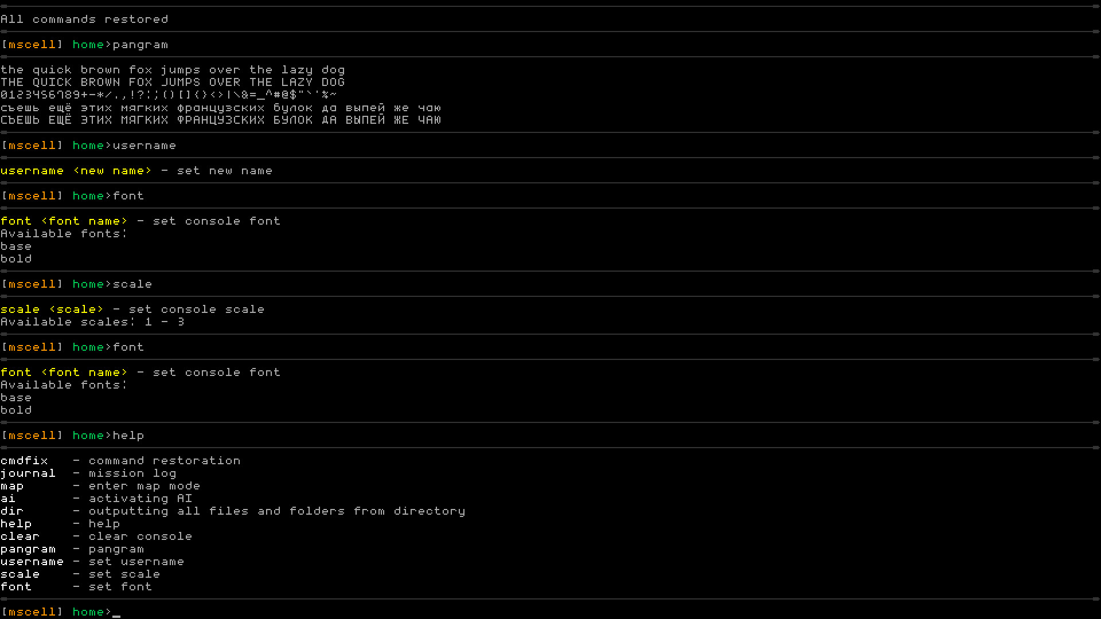Click the font set font command

[x=76, y=586]
